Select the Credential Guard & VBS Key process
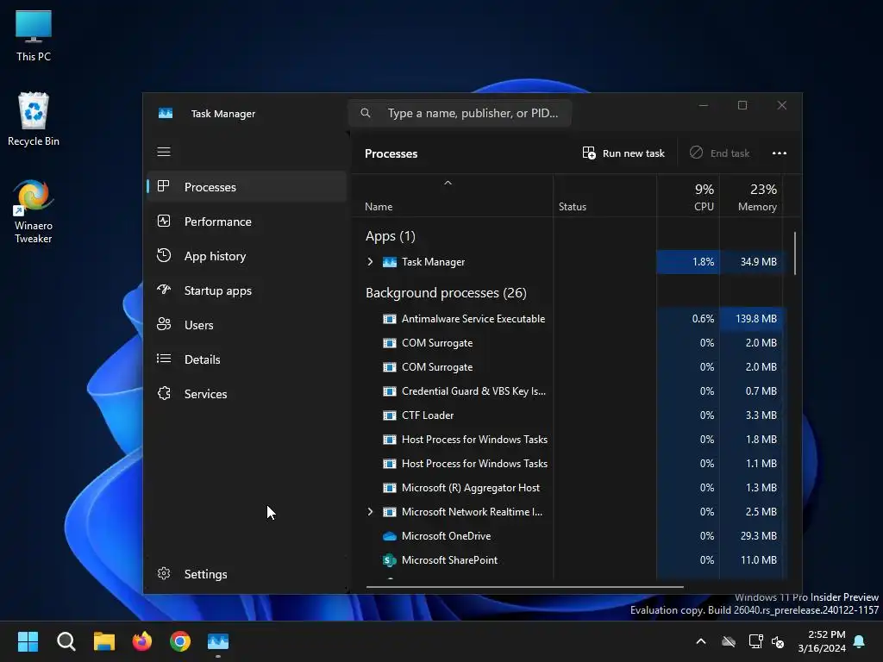The height and width of the screenshot is (662, 883). coord(569,391)
